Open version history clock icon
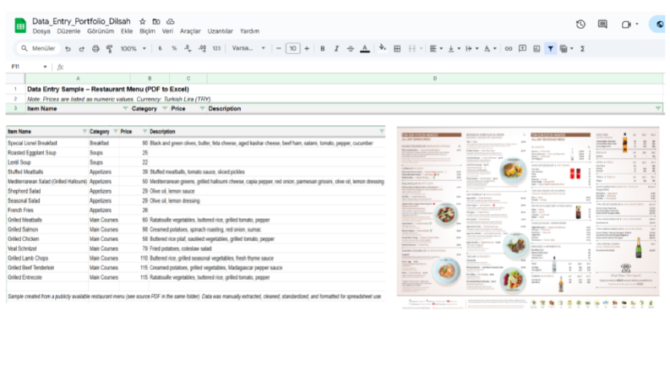This screenshot has height=377, width=670. coord(580,25)
